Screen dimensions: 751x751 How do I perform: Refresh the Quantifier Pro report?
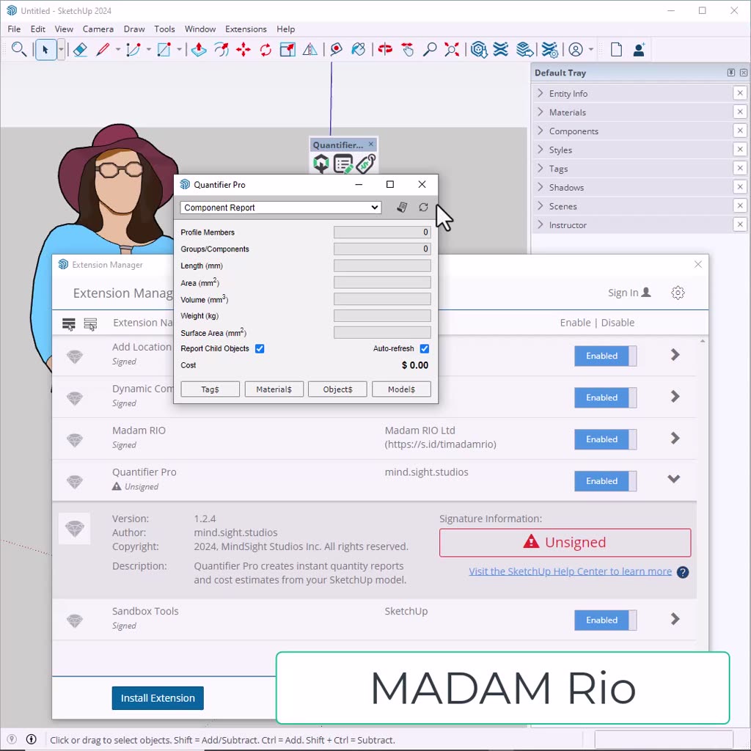(423, 208)
